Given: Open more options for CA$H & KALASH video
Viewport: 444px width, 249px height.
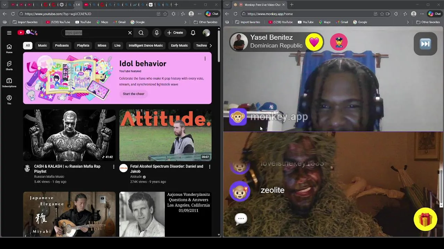Looking at the screenshot, I should coord(113,167).
